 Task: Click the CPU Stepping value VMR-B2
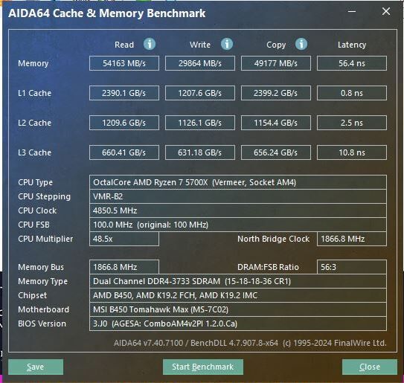238,196
